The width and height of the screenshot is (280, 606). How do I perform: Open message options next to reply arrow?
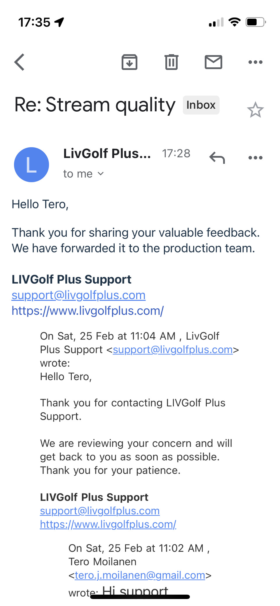pyautogui.click(x=256, y=158)
